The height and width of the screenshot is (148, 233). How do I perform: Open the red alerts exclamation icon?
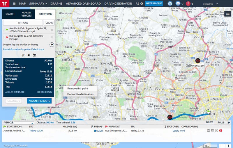188,4
